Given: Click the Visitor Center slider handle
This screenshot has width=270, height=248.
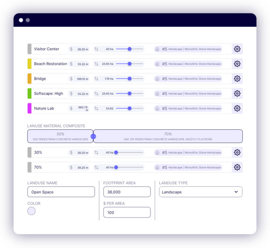Looking at the screenshot, I should (x=129, y=49).
